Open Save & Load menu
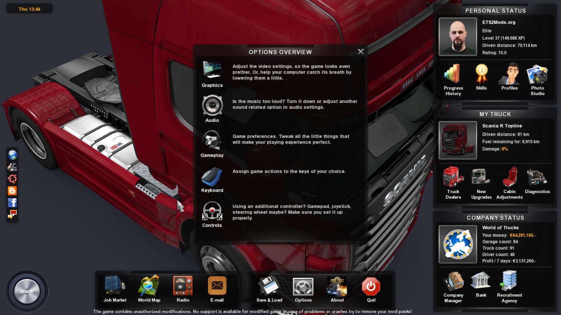This screenshot has width=561, height=315. point(269,286)
